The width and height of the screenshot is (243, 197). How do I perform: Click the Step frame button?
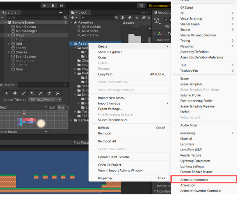coord(62,6)
